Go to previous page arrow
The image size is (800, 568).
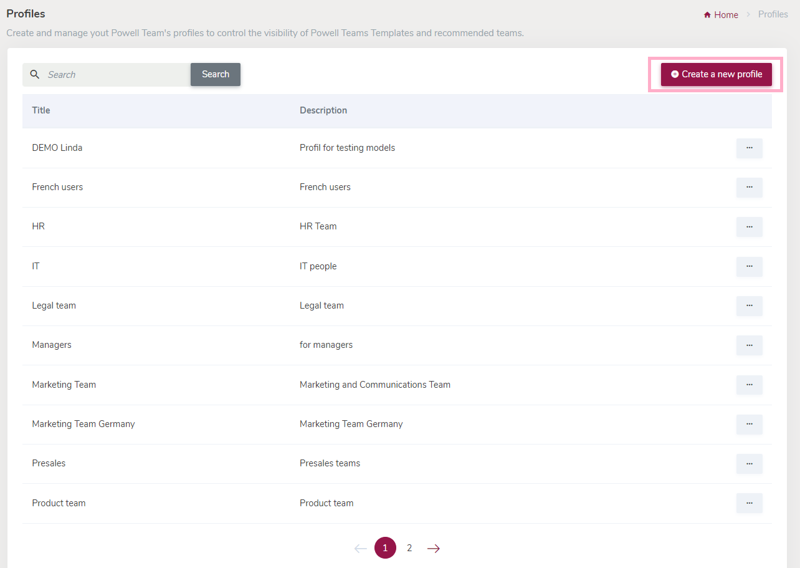(360, 548)
